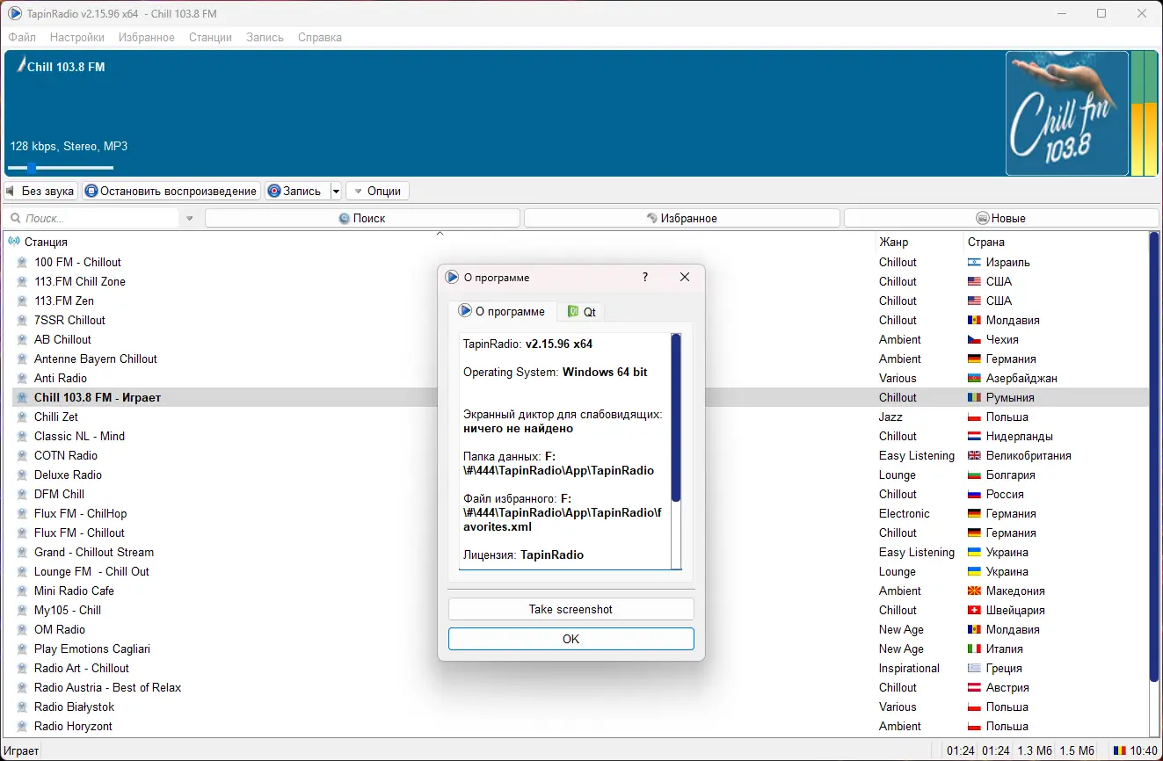Open the Запись menu in the menu bar
The height and width of the screenshot is (761, 1163).
(x=265, y=37)
